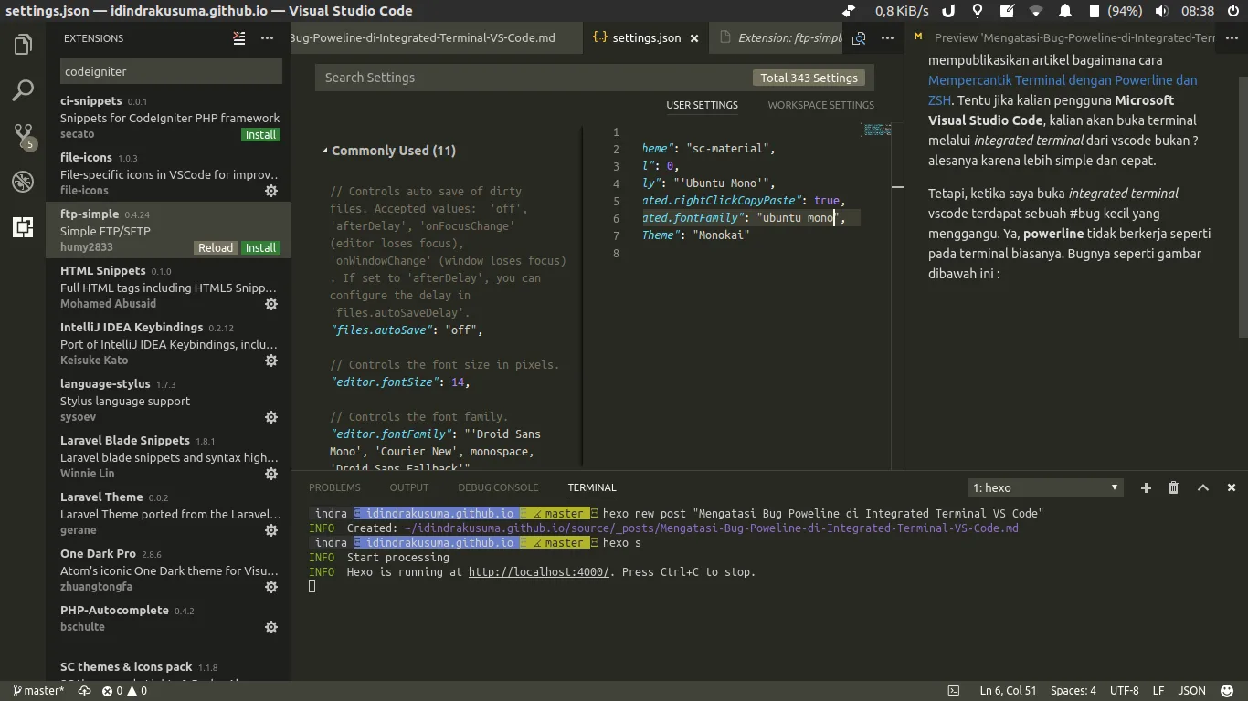The width and height of the screenshot is (1248, 701).
Task: Open the manage gear for One Dark Pro
Action: (271, 587)
